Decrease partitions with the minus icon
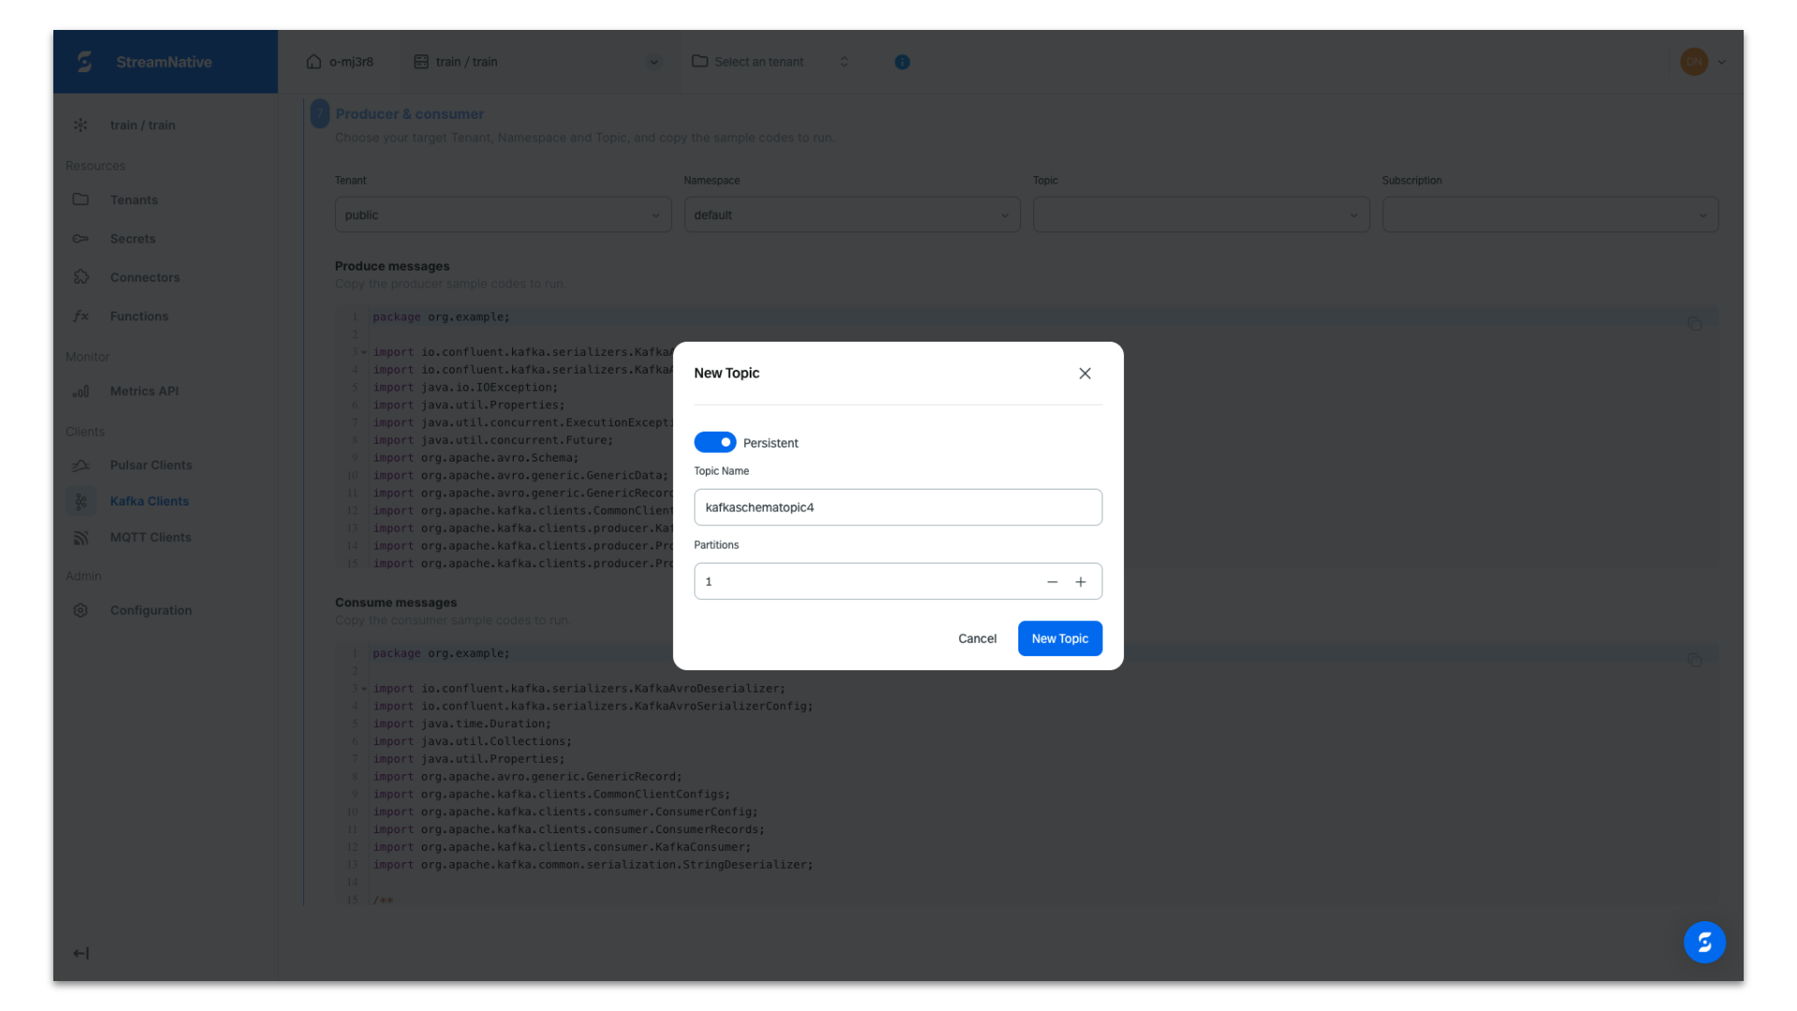 pyautogui.click(x=1052, y=582)
